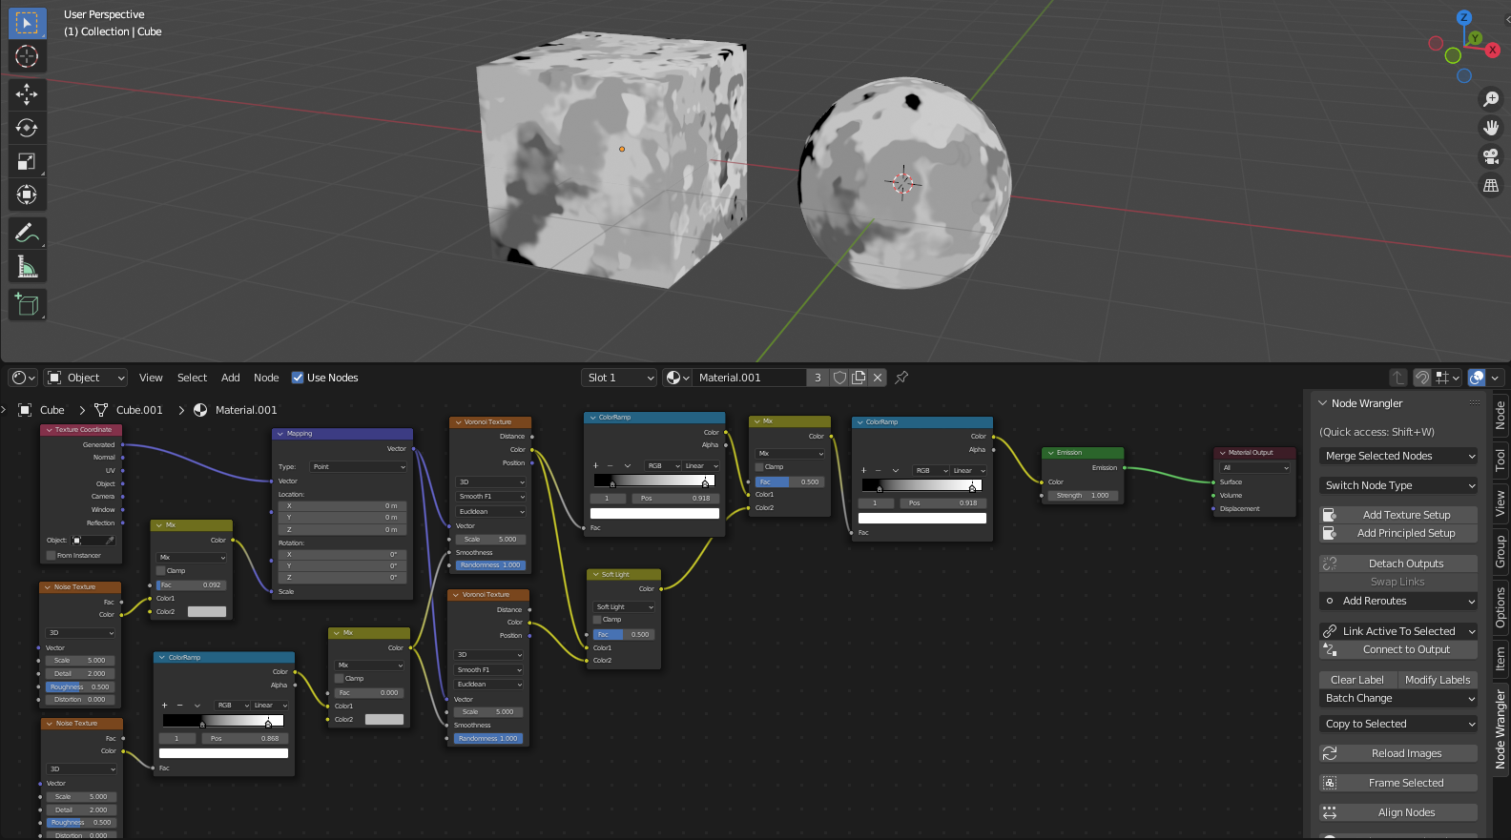Switch to the Options sidebar tab
This screenshot has width=1511, height=840.
1501,607
